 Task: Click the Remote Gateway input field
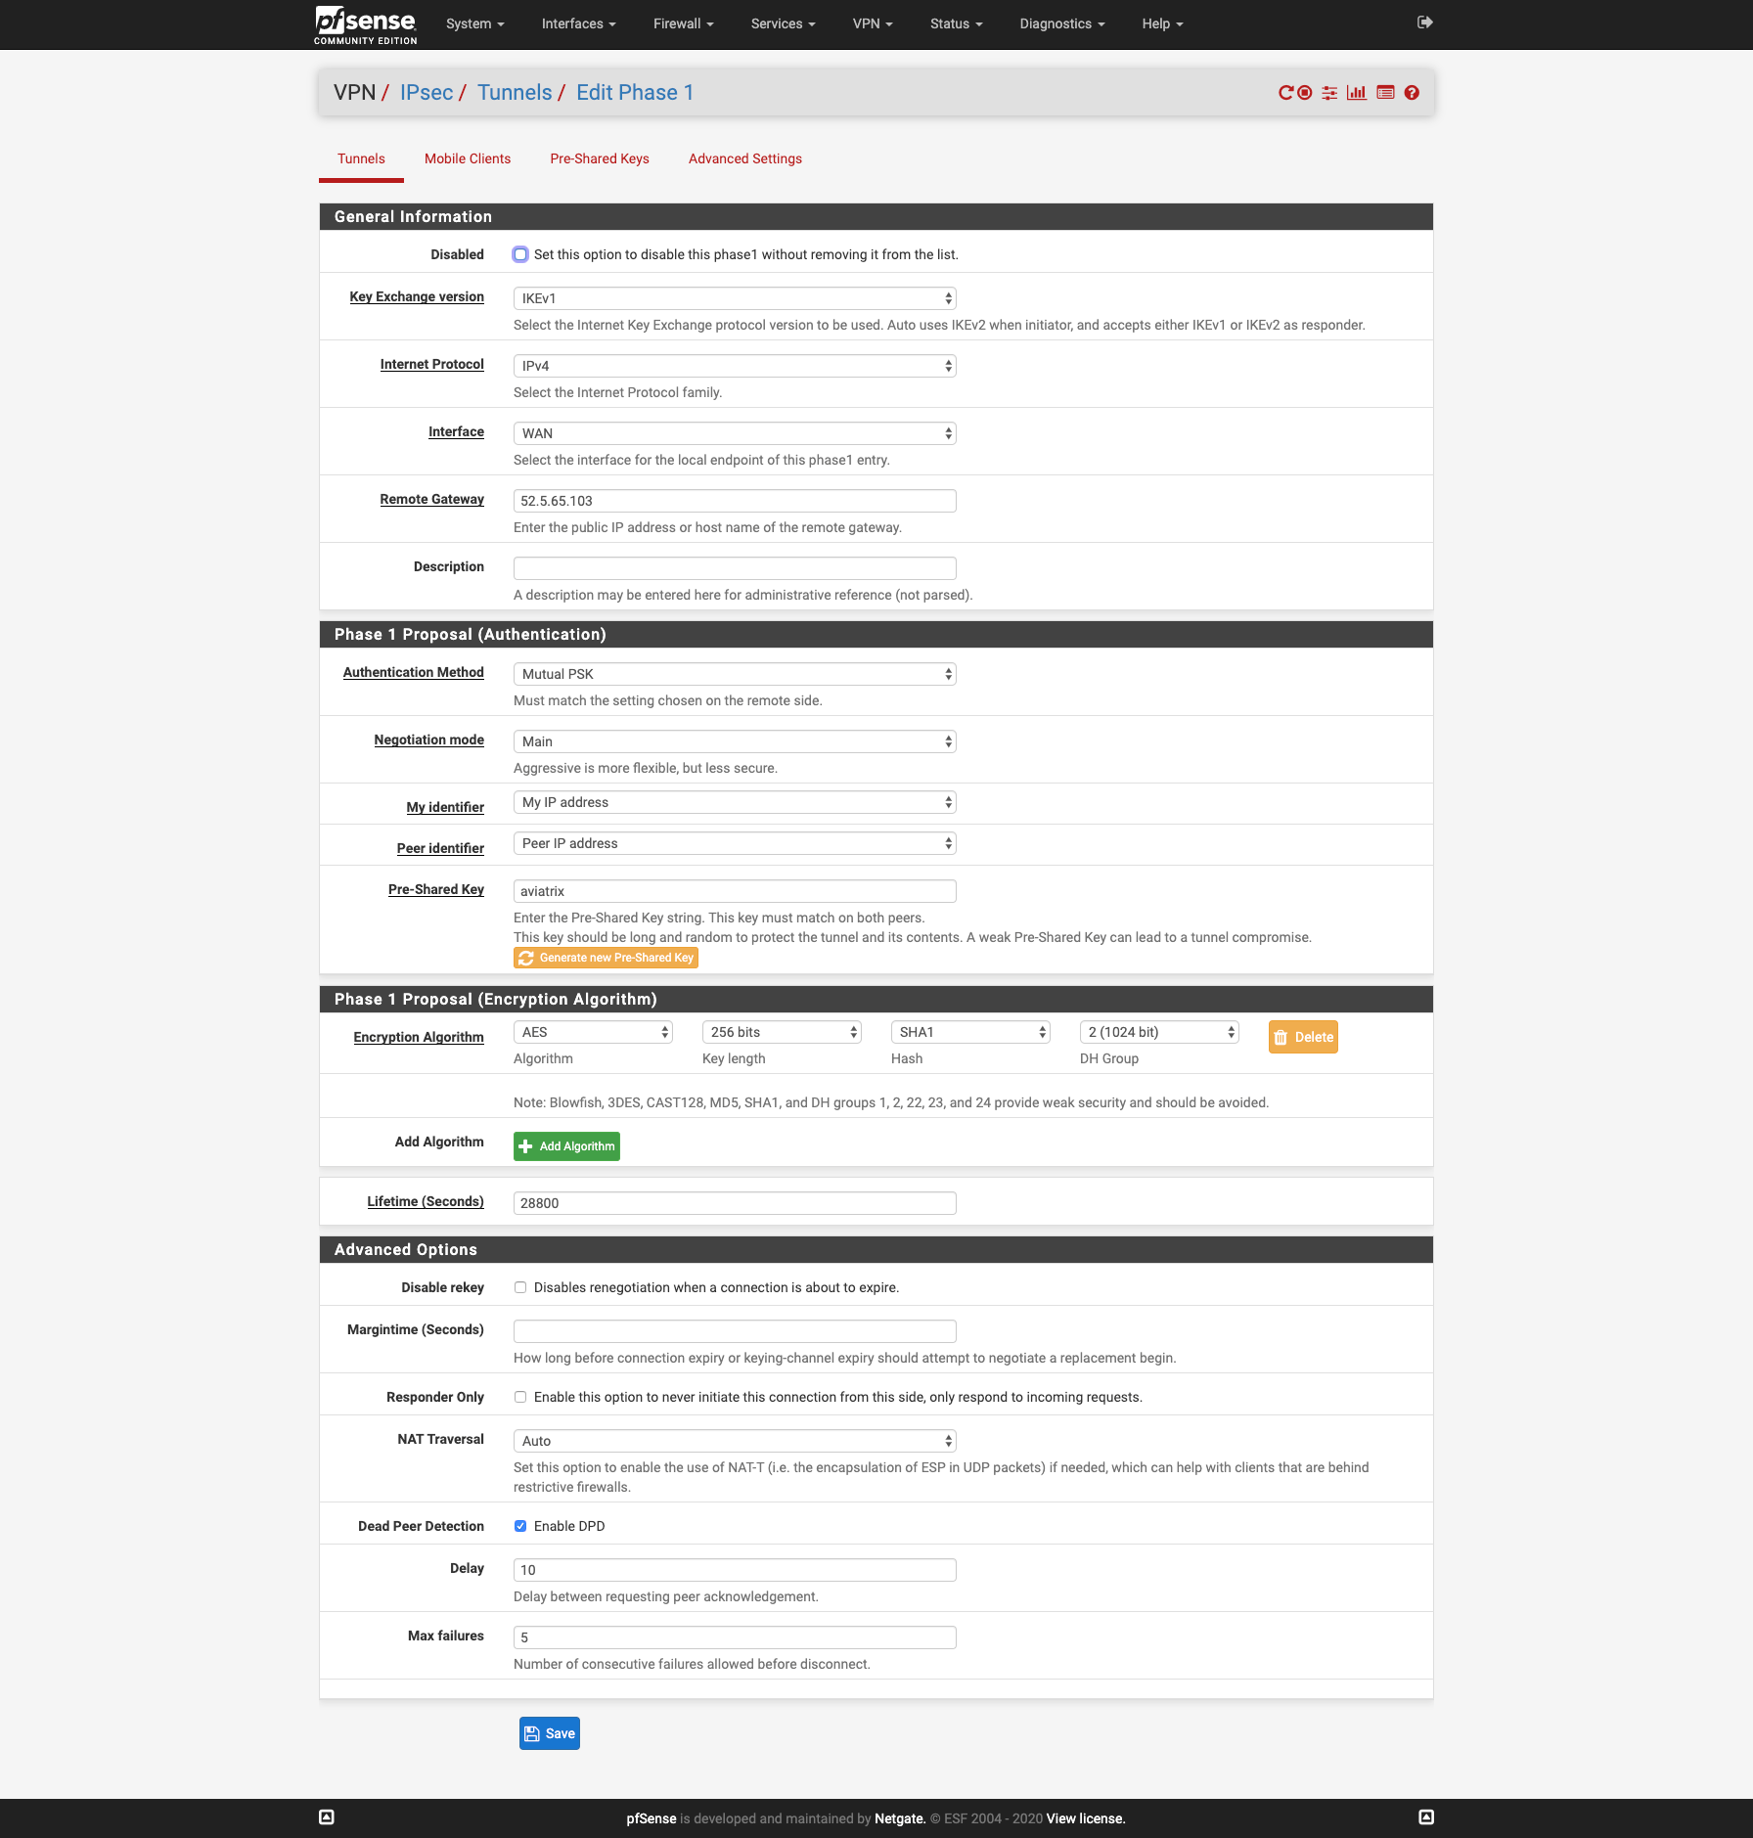[x=734, y=501]
